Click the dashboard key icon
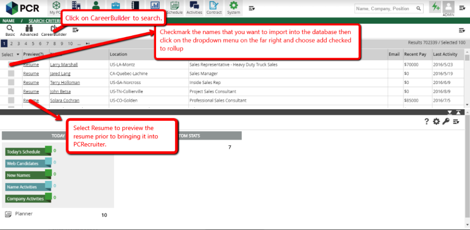This screenshot has height=230, width=470. (446, 122)
